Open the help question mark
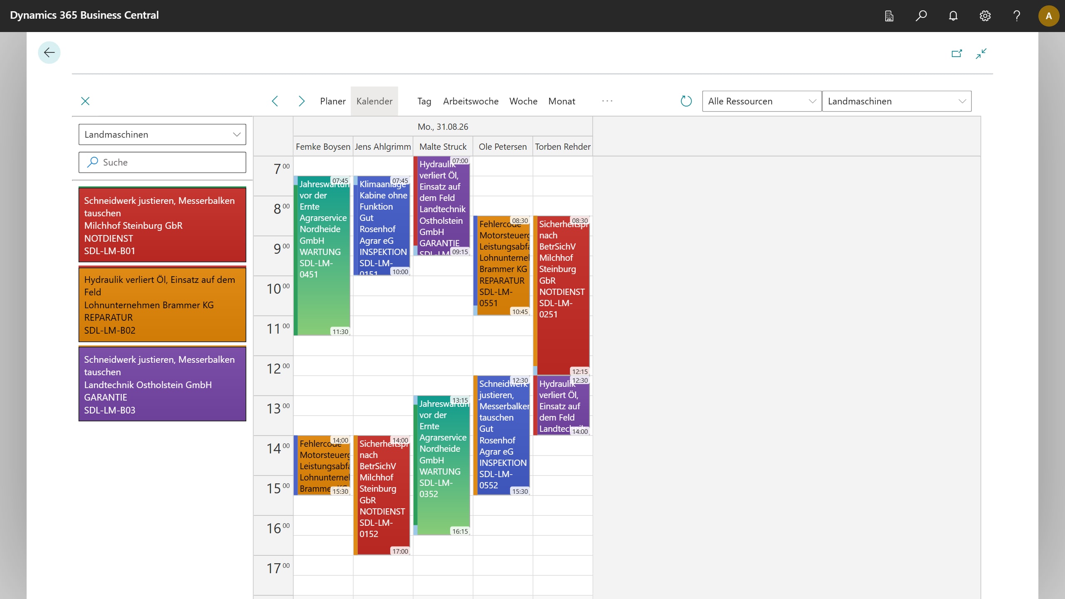1065x599 pixels. [x=1017, y=16]
